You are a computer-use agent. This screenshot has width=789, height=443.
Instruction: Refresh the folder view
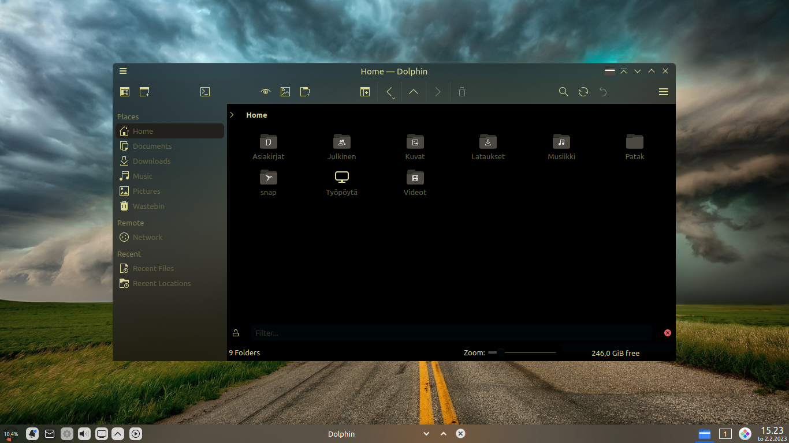(x=583, y=92)
